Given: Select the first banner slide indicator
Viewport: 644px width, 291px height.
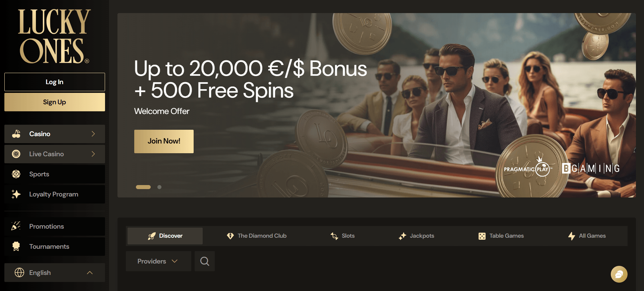Looking at the screenshot, I should click(x=143, y=187).
